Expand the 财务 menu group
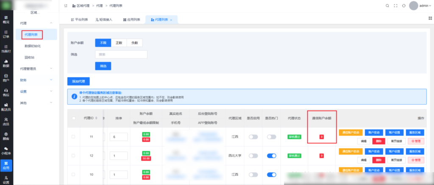434x185 pixels. tap(36, 80)
